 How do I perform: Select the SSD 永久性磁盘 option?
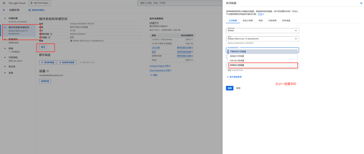pos(262,61)
